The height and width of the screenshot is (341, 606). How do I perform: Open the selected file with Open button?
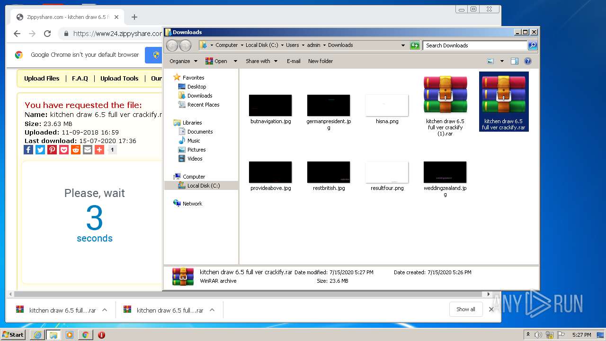pos(216,61)
